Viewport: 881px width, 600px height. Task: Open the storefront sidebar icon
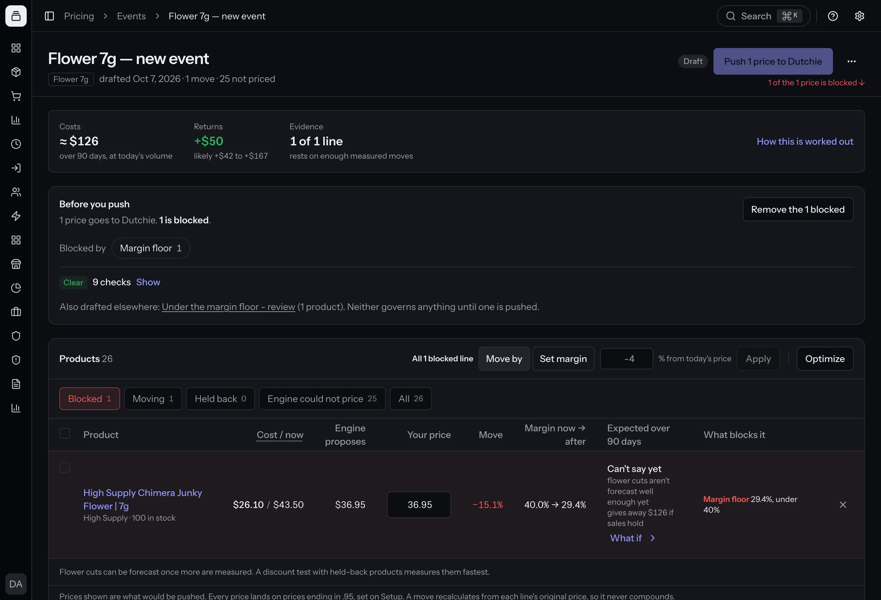coord(16,264)
